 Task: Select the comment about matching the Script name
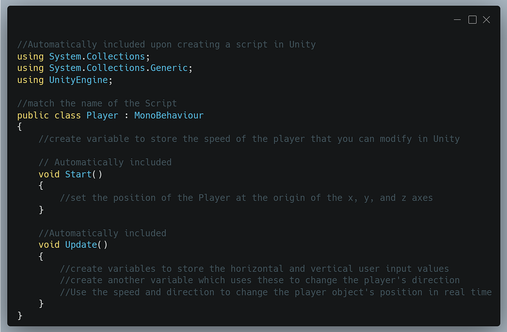96,103
